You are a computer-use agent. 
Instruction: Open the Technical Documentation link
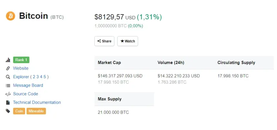(37, 102)
